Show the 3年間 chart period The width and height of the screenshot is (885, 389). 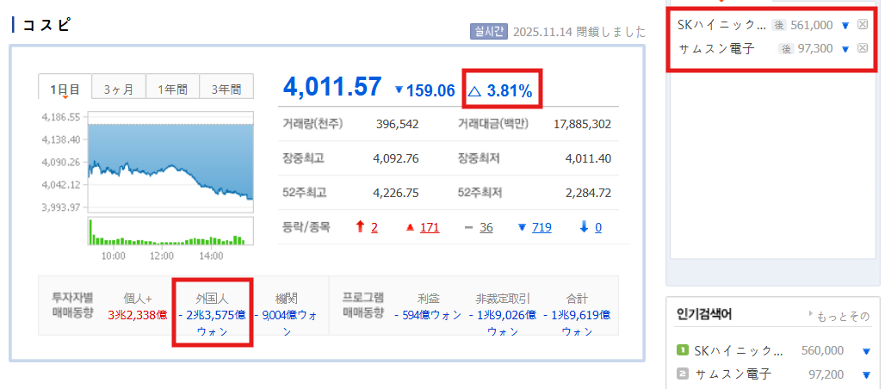click(226, 89)
